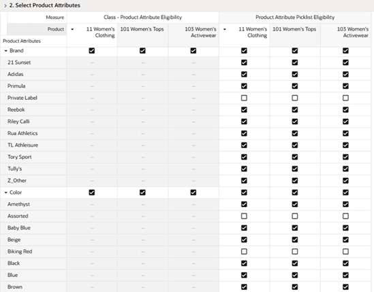Uncheck Primula picklist for 103 Women's Activewear
The image size is (374, 292).
345,86
